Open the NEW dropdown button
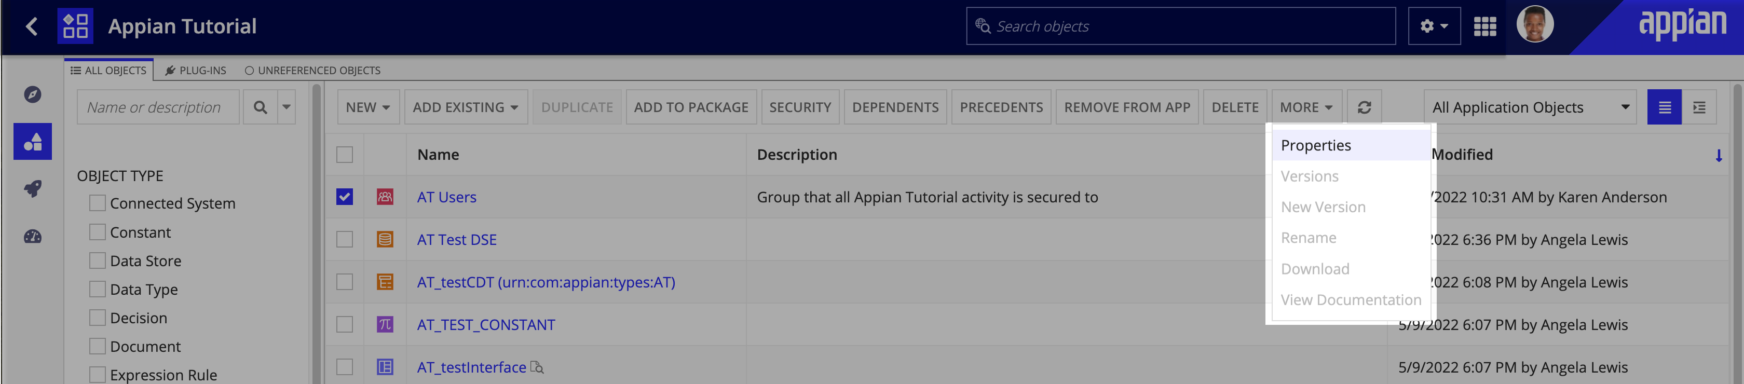 pyautogui.click(x=369, y=107)
